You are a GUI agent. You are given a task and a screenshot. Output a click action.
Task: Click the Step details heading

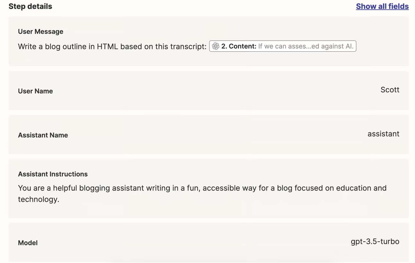pyautogui.click(x=30, y=6)
